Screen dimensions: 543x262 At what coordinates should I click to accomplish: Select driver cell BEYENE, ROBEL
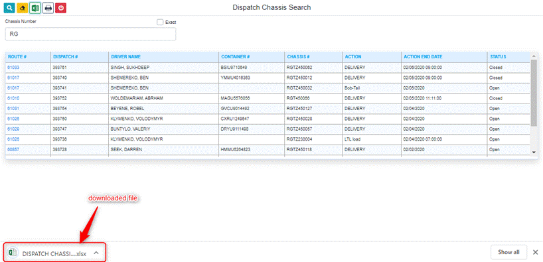tap(163, 109)
